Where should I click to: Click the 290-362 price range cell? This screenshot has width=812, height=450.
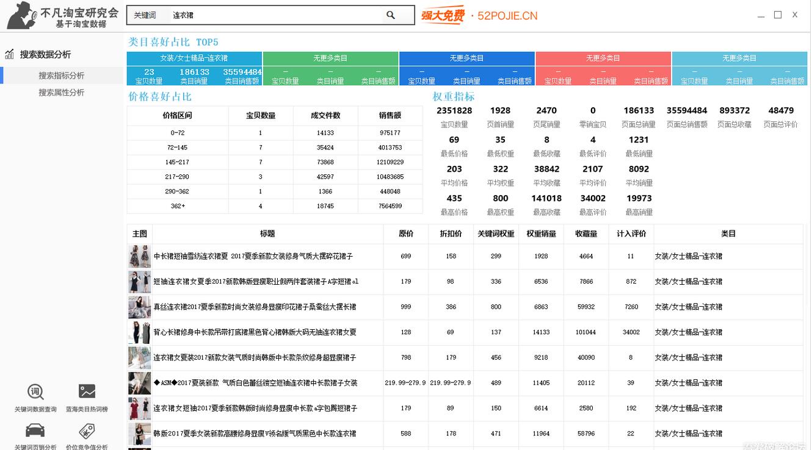click(x=178, y=191)
